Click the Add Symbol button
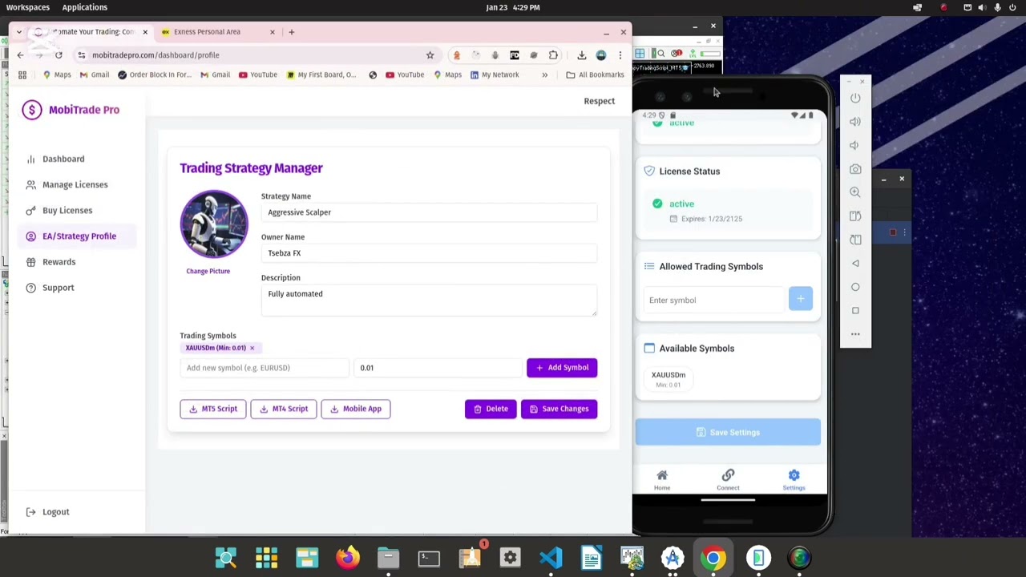 point(562,367)
